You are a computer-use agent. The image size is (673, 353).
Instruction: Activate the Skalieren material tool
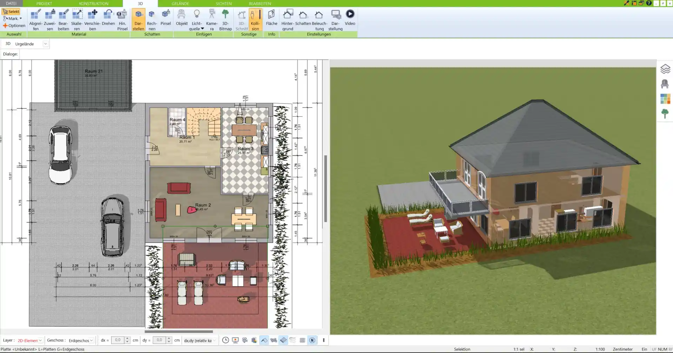pyautogui.click(x=77, y=20)
